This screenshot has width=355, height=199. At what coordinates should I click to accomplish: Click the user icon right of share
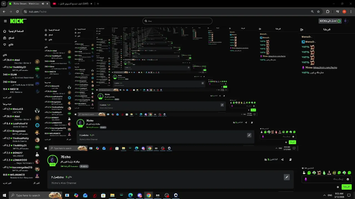pyautogui.click(x=290, y=159)
